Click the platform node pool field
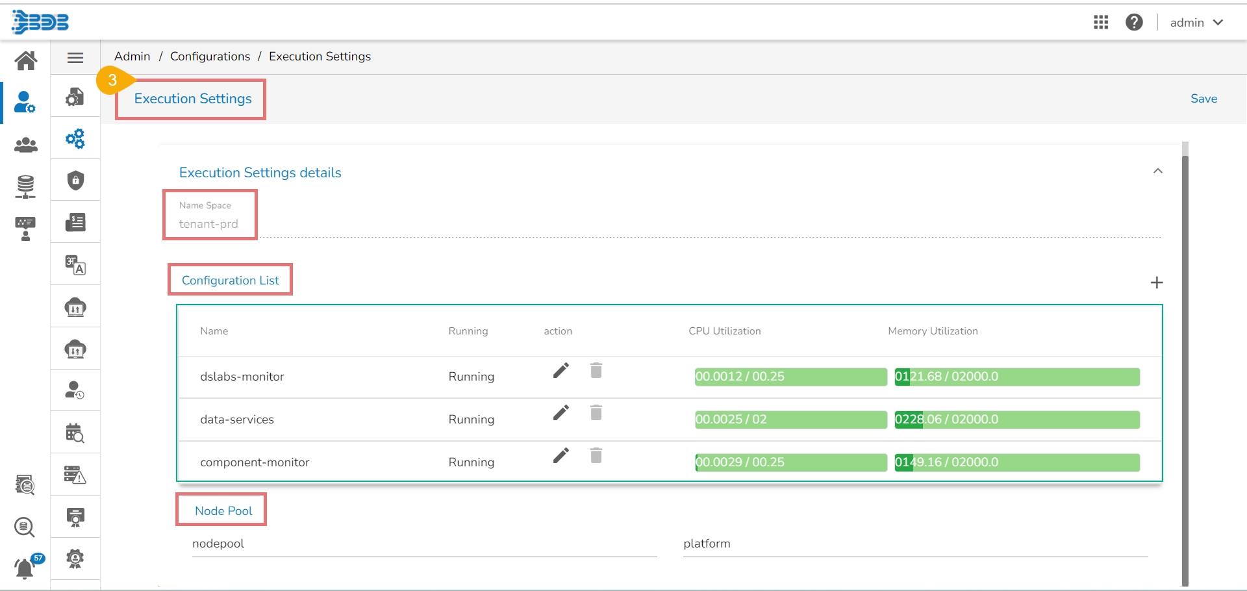The image size is (1247, 591). click(x=914, y=544)
